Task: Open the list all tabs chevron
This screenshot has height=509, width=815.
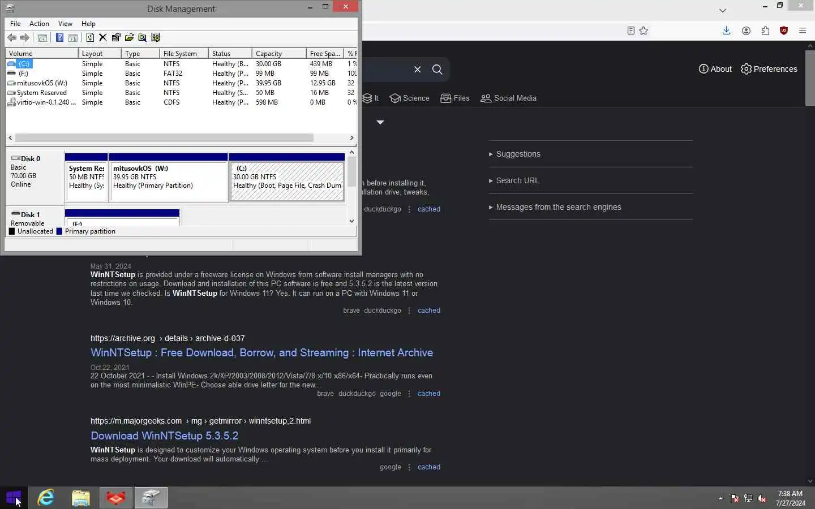Action: coord(723,10)
